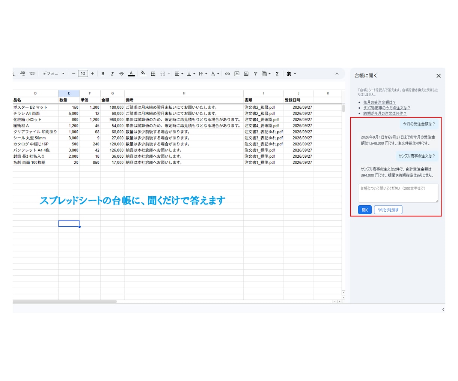Open the borders tool
This screenshot has height=381, width=458.
pyautogui.click(x=153, y=74)
